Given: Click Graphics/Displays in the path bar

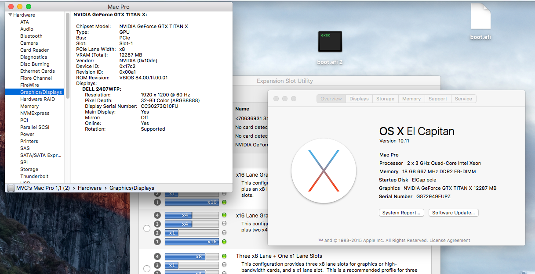Looking at the screenshot, I should click(132, 188).
